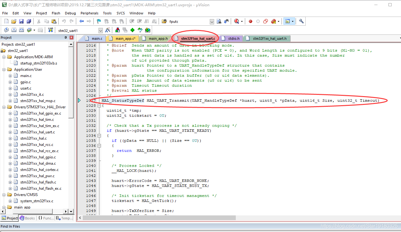Expand the main.c tree node
Screen dimensions: 401x232
(x=10, y=76)
